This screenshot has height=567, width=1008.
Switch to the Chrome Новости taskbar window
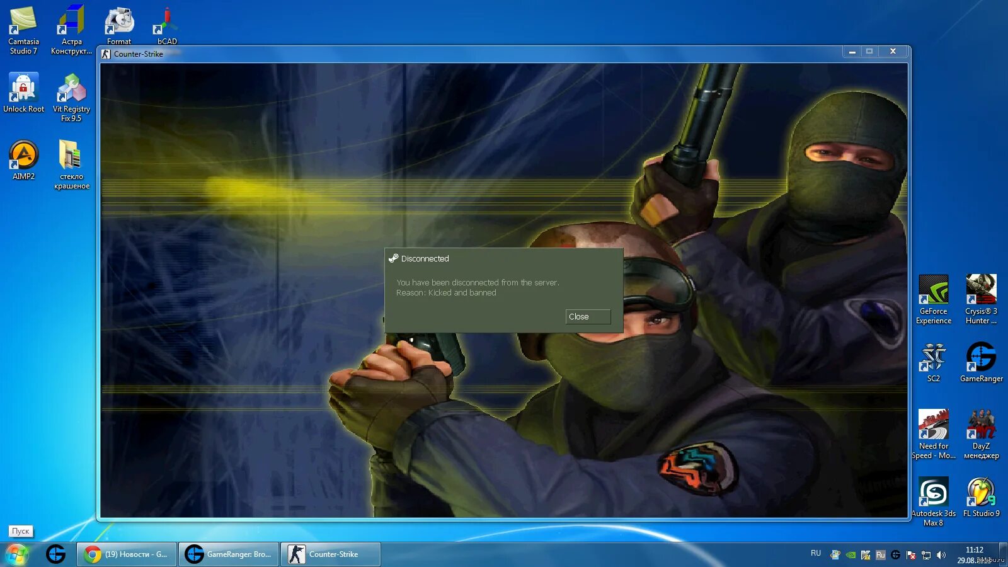[127, 554]
